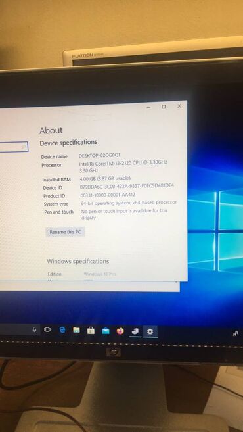
Task: Select the device name DESKTOP-62OG8QT
Action: point(100,155)
